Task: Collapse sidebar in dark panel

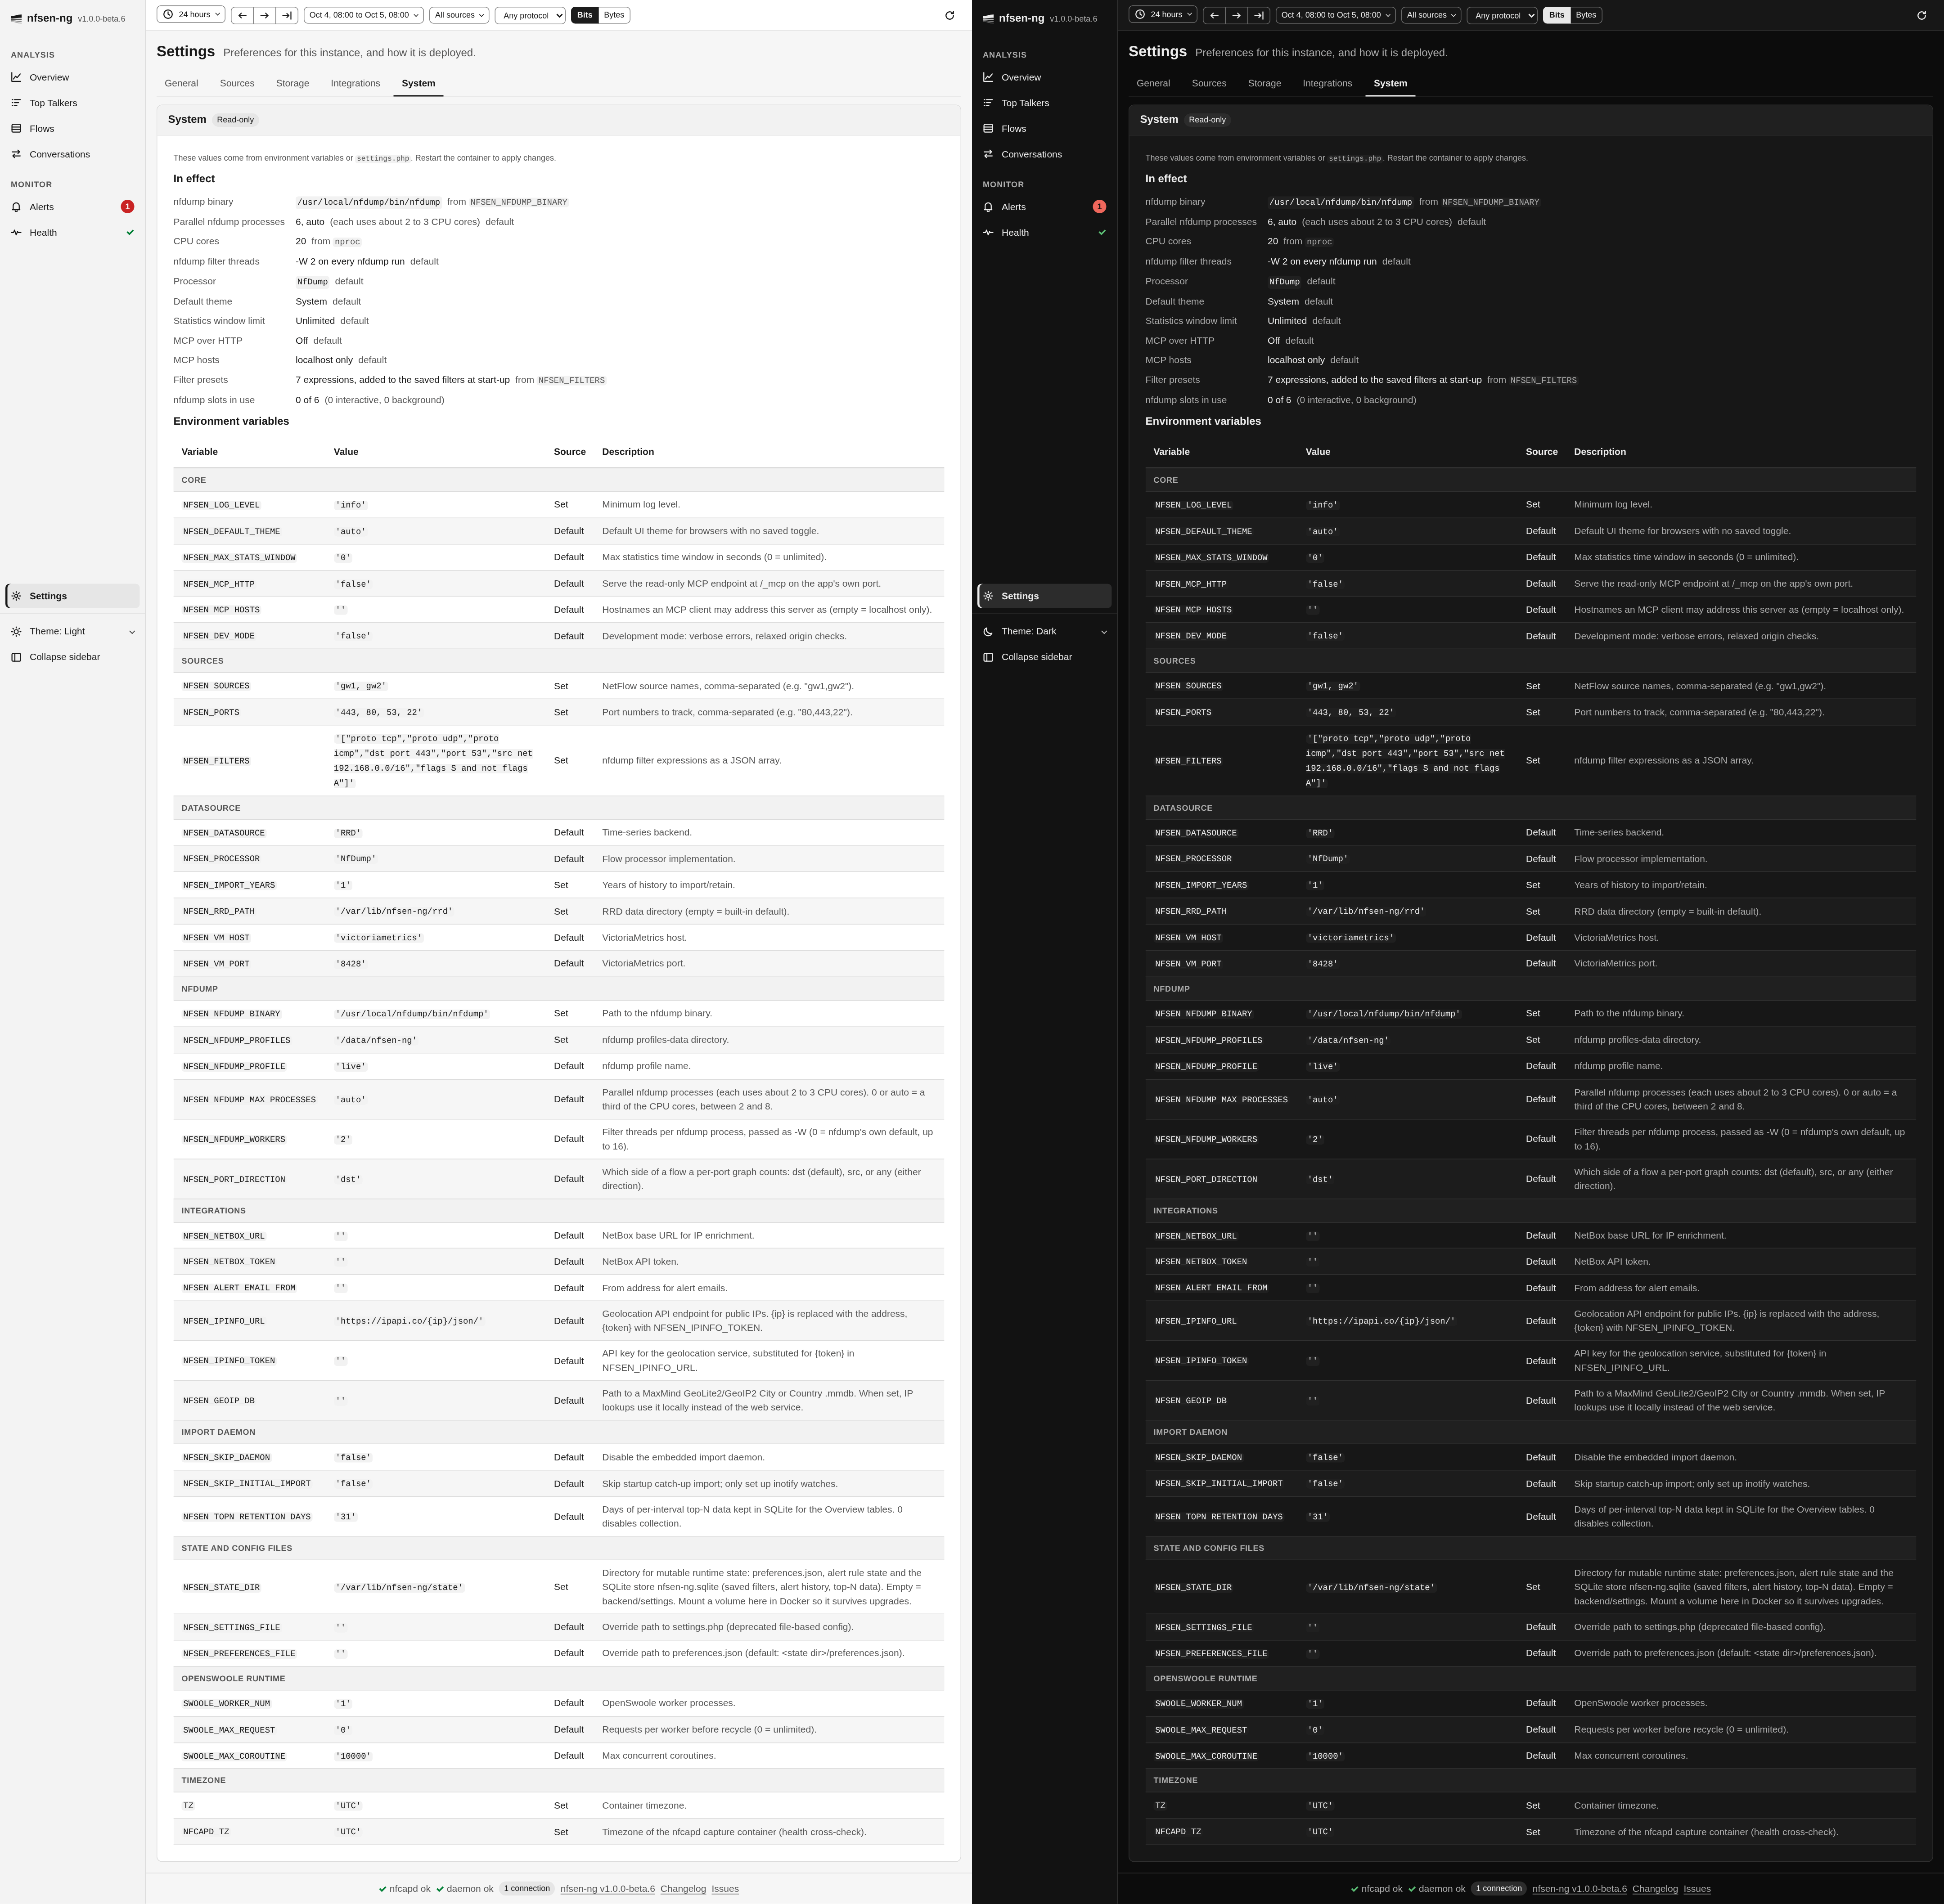Action: click(x=1044, y=657)
